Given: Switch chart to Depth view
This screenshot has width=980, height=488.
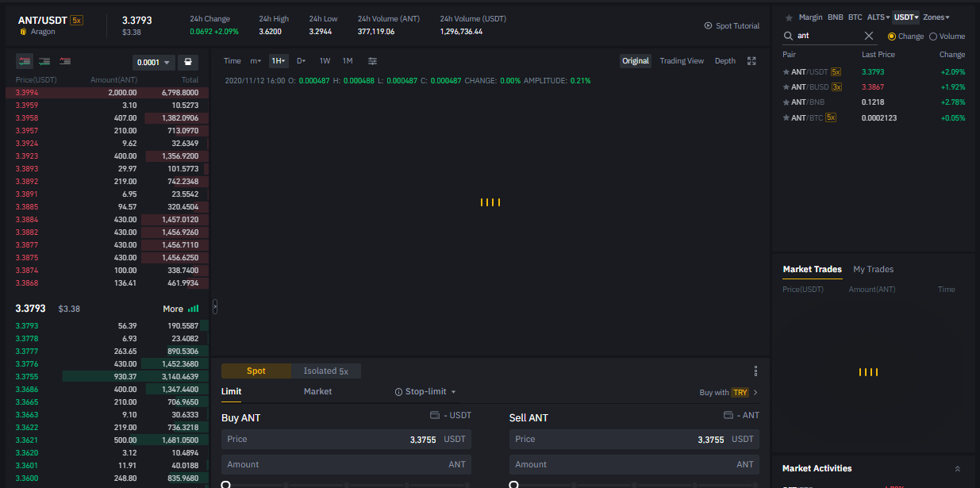Looking at the screenshot, I should pos(725,61).
